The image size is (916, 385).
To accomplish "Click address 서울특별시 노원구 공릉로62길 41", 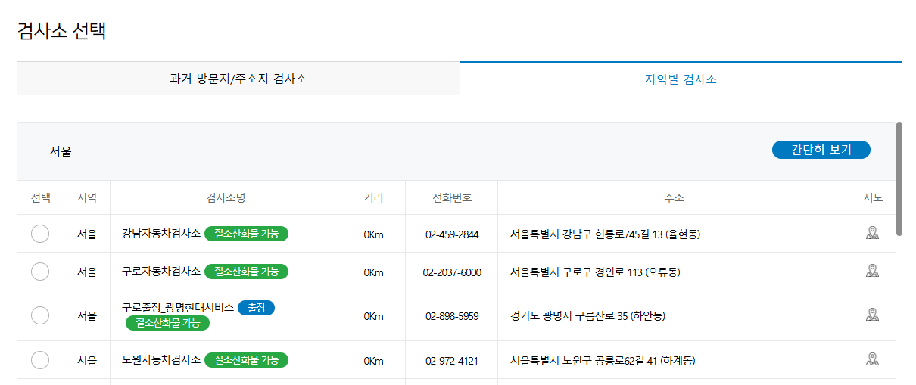I will (x=603, y=361).
